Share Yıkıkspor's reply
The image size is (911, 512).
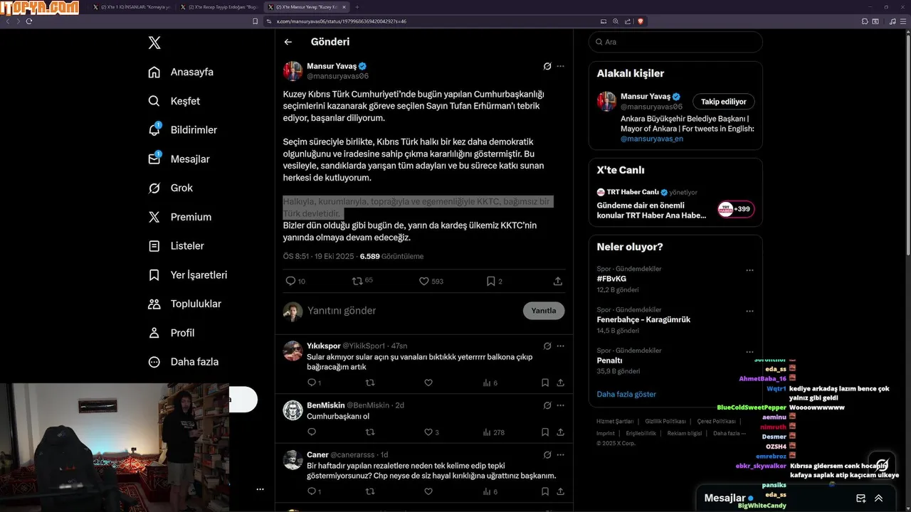[560, 383]
